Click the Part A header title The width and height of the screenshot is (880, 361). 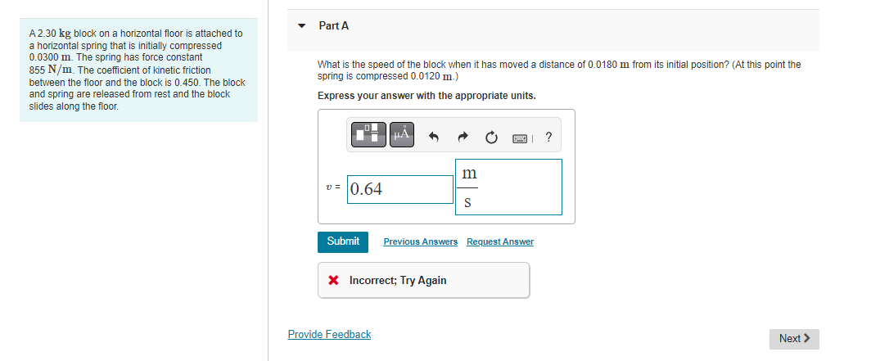333,26
